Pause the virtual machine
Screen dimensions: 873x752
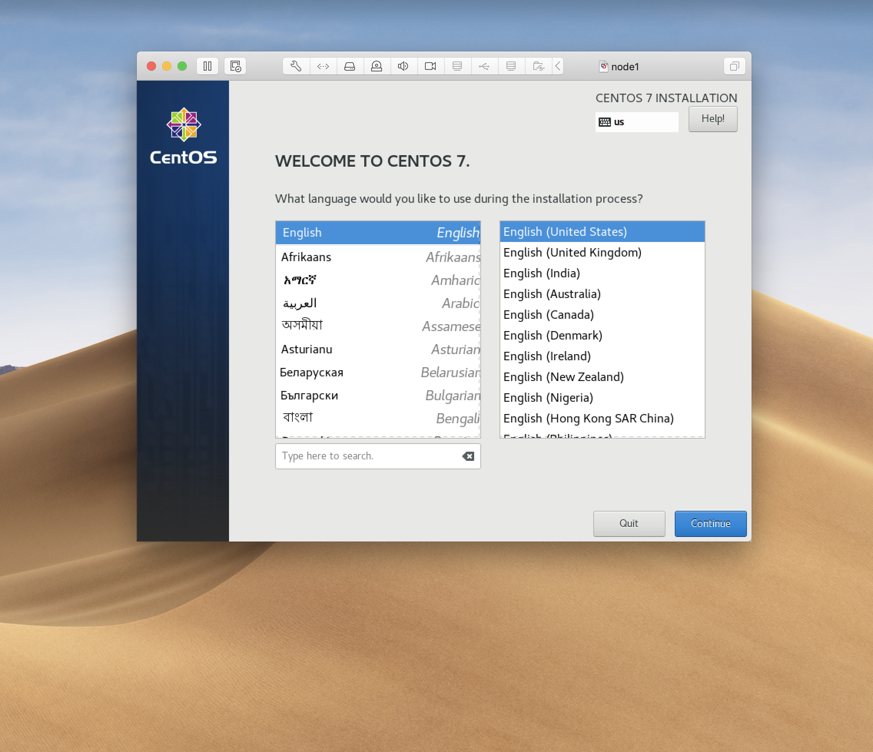207,66
